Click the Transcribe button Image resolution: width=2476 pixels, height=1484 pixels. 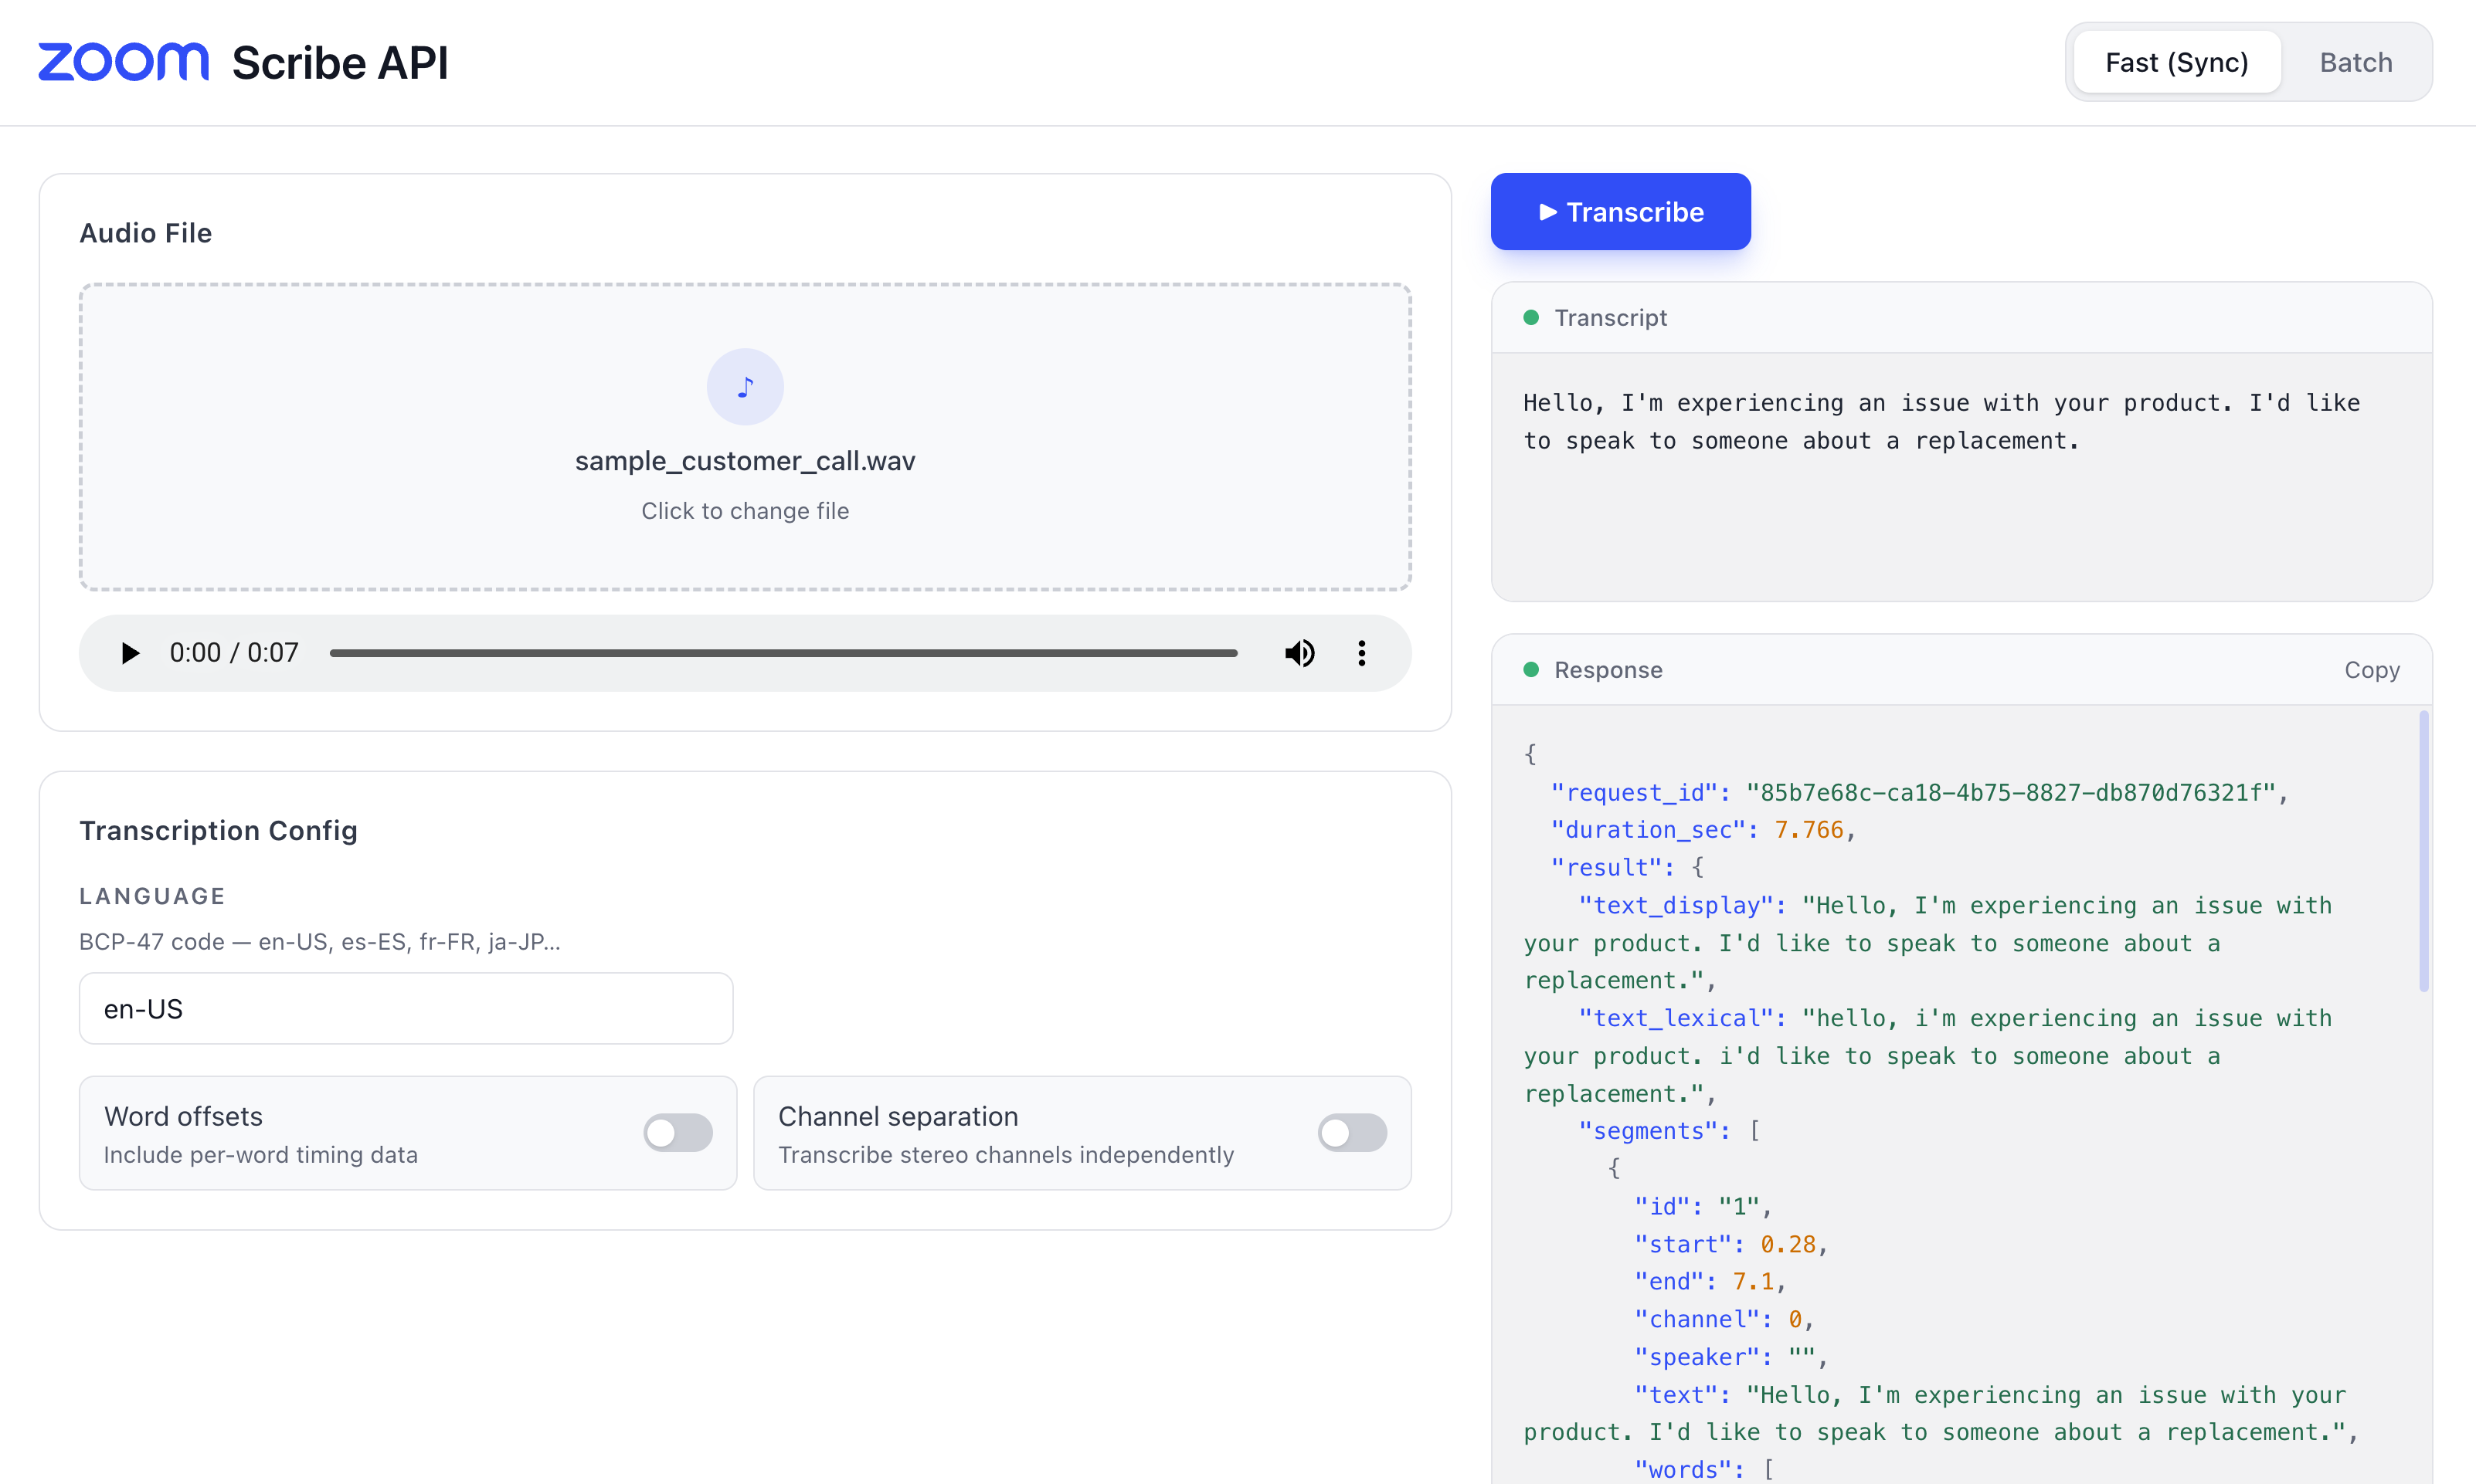(1621, 212)
